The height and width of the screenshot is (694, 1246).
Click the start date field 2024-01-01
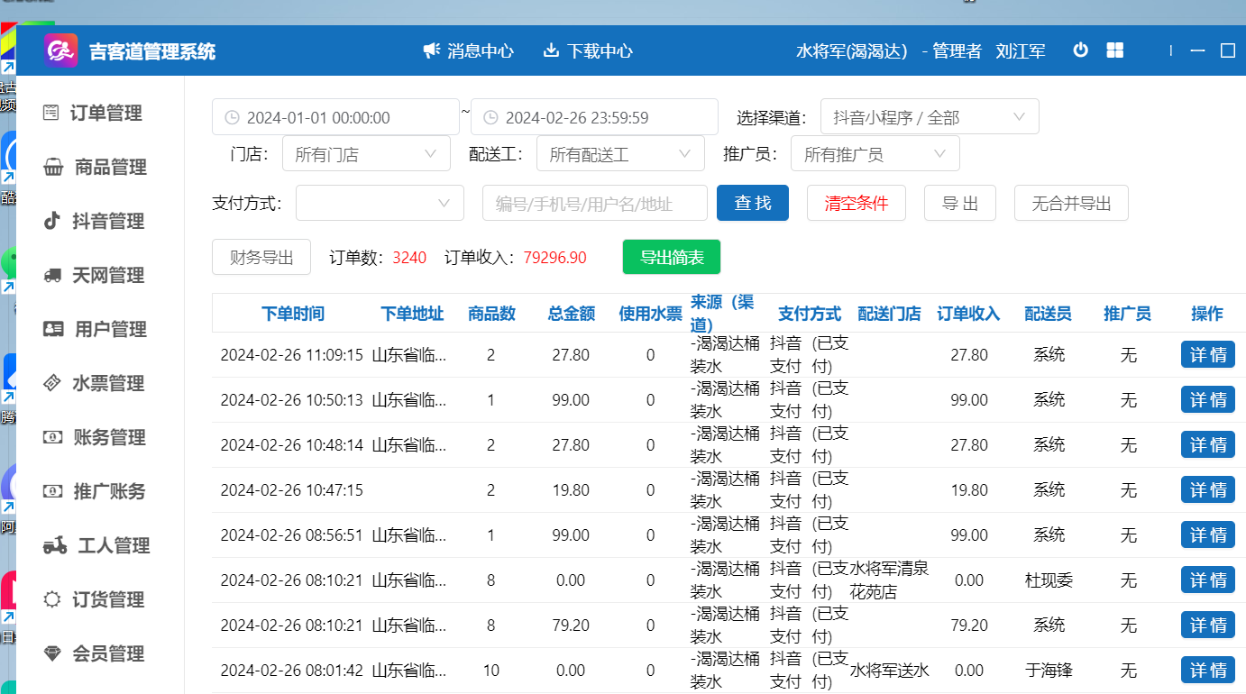pyautogui.click(x=335, y=117)
